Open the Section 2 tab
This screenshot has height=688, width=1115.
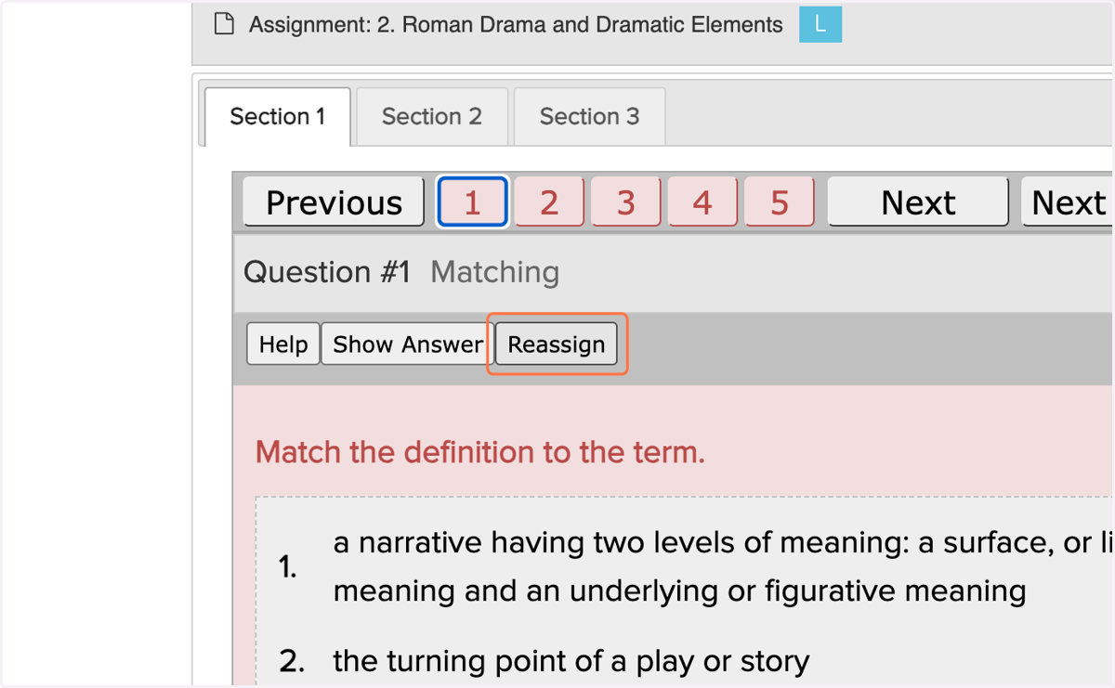click(432, 116)
